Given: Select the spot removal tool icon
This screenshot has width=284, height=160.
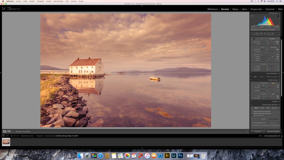Looking at the screenshot, I should click(x=257, y=34).
